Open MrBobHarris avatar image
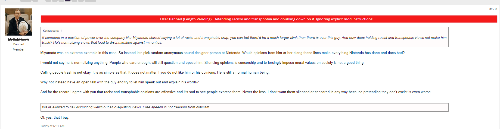 coord(19,22)
